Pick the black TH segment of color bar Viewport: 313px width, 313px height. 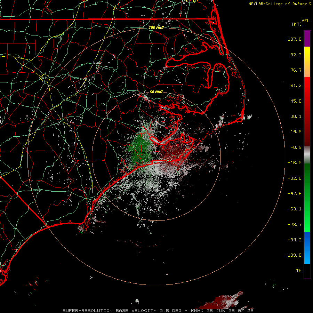(x=307, y=271)
